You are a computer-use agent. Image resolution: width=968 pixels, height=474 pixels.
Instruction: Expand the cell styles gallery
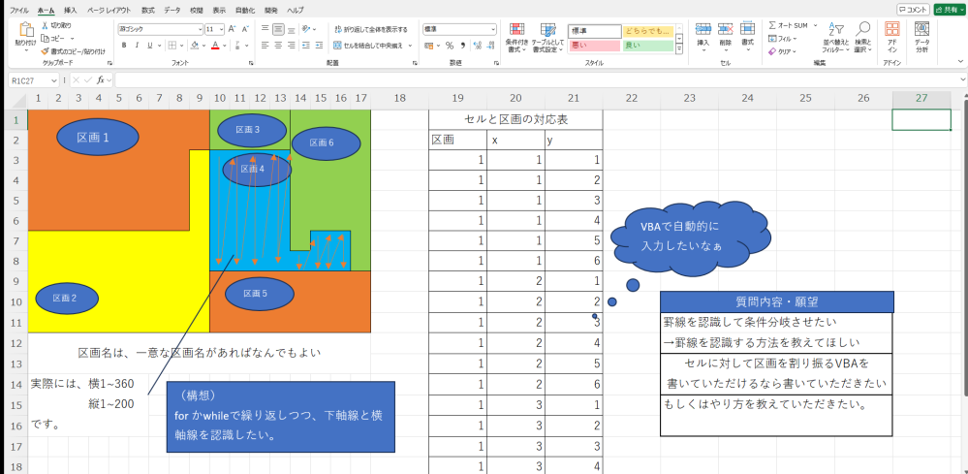coord(679,48)
